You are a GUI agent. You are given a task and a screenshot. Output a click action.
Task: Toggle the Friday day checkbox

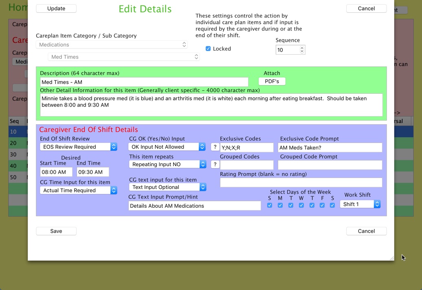point(322,205)
